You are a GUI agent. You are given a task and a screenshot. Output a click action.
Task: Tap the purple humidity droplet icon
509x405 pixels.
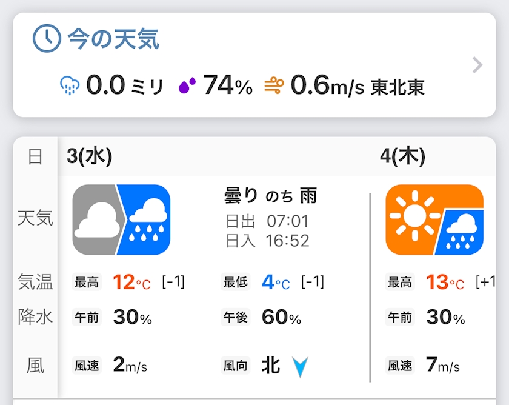pos(187,87)
